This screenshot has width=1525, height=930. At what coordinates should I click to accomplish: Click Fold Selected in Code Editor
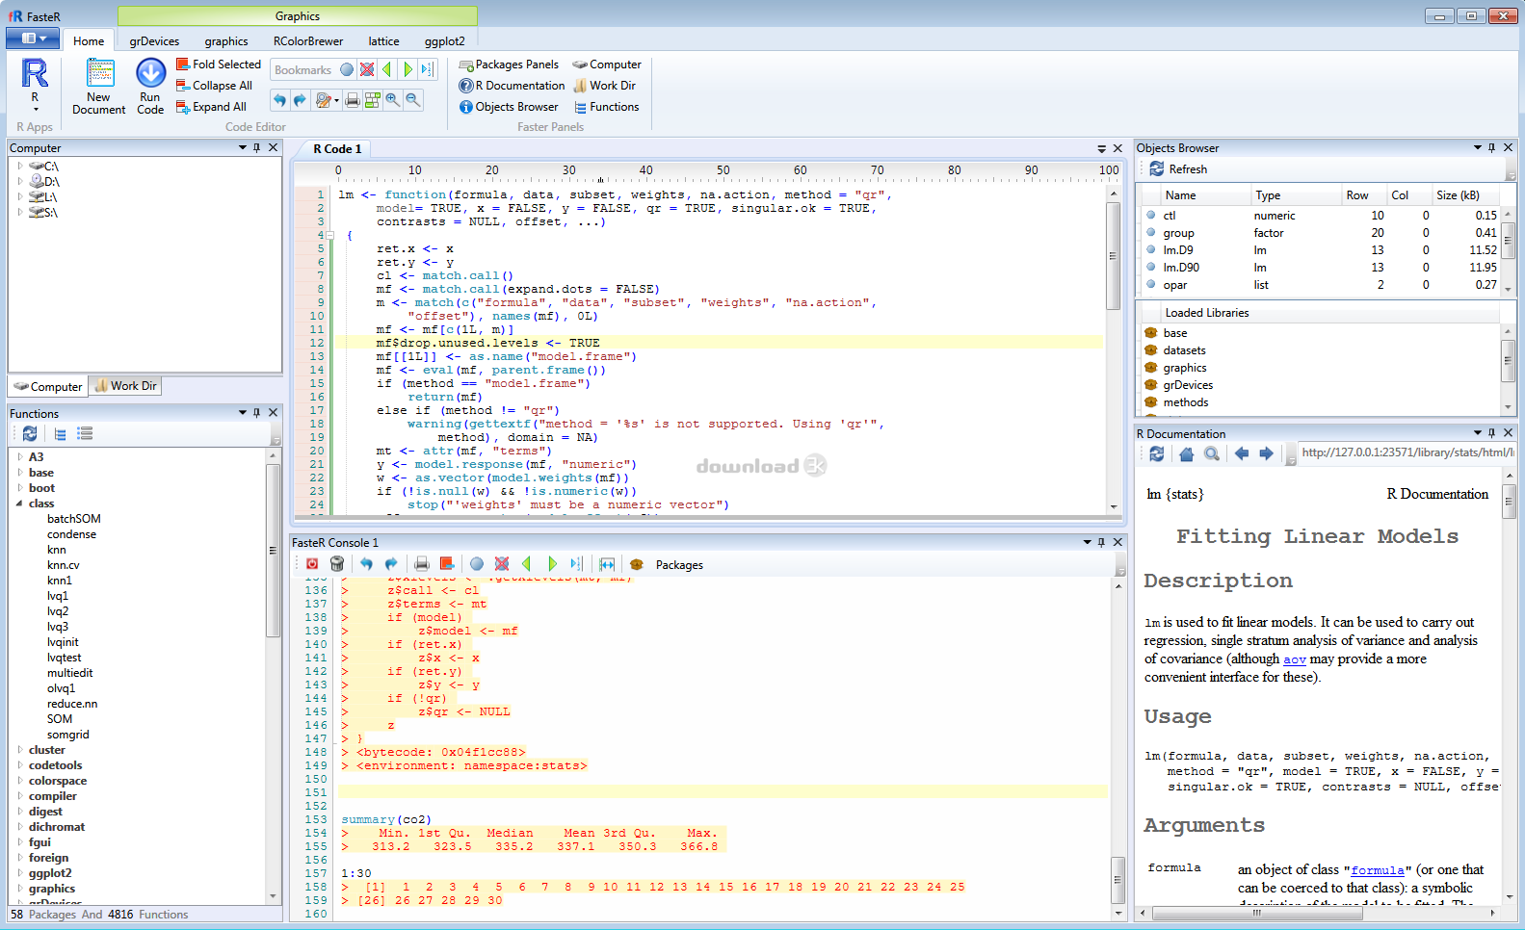coord(219,65)
